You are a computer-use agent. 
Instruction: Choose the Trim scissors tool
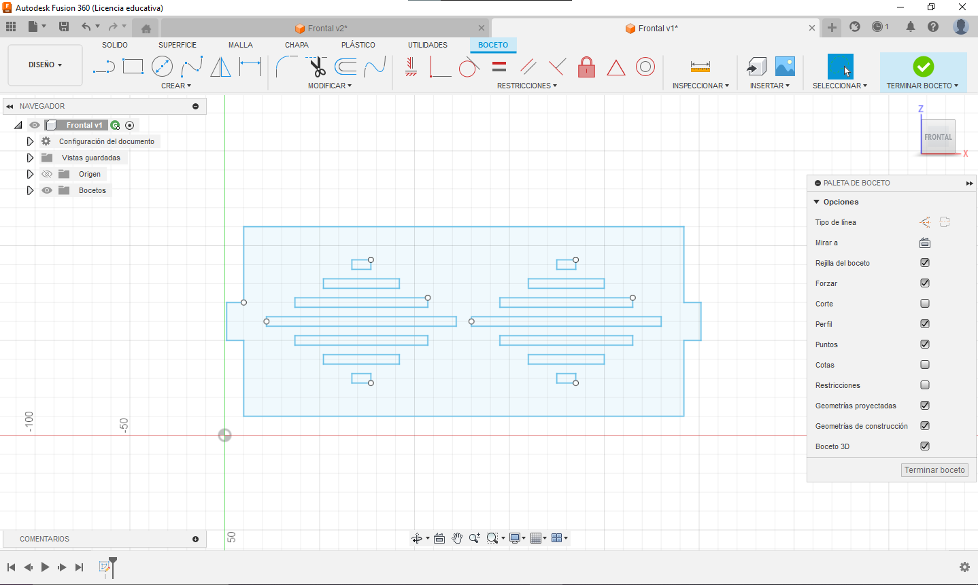point(317,67)
